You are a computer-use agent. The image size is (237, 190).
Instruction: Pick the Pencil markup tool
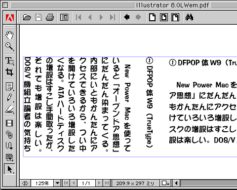click(x=9, y=98)
